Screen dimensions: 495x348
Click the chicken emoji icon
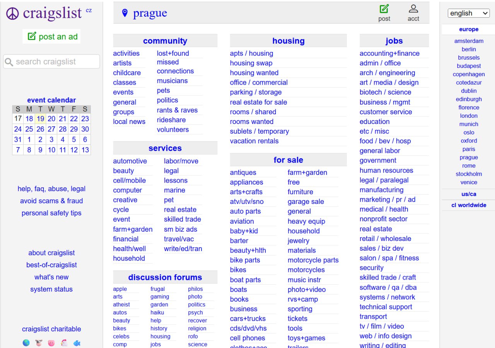pos(64,343)
